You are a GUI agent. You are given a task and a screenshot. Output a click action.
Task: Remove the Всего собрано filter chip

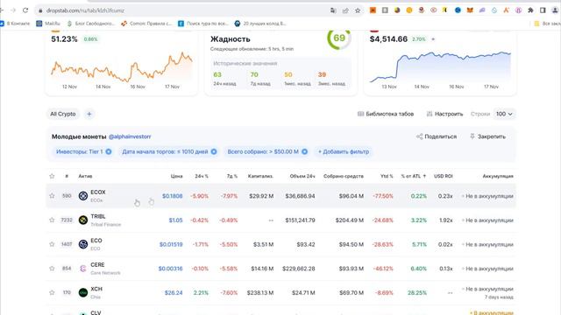coord(304,151)
